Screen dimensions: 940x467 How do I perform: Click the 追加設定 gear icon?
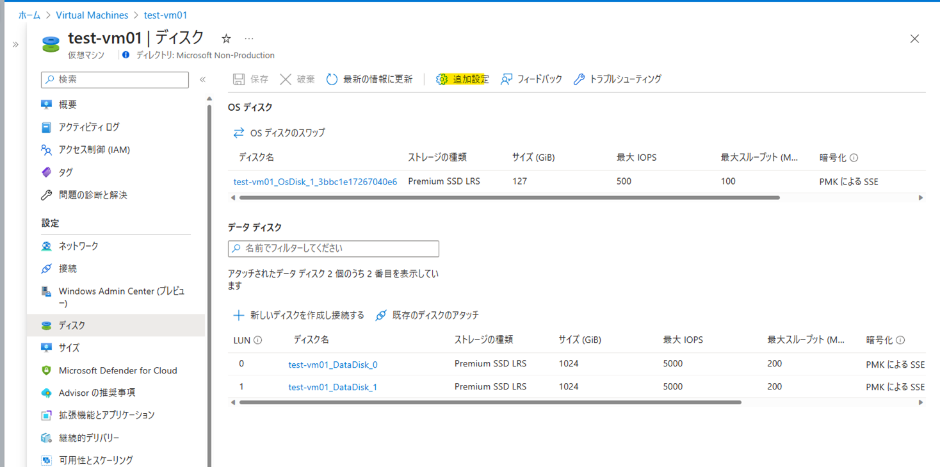442,79
